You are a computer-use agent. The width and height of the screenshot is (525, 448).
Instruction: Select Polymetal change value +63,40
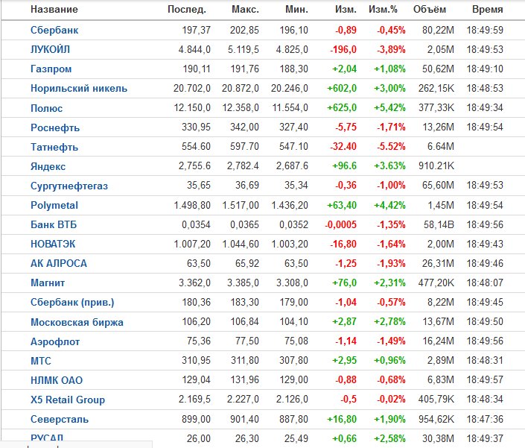(342, 205)
